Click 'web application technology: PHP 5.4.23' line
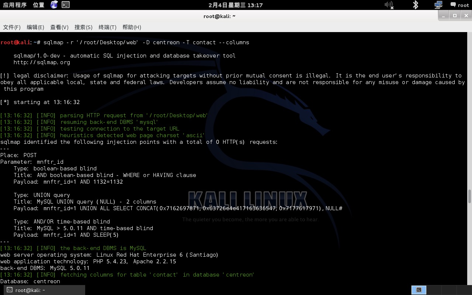Viewport: 472px width, 295px height. [88, 261]
